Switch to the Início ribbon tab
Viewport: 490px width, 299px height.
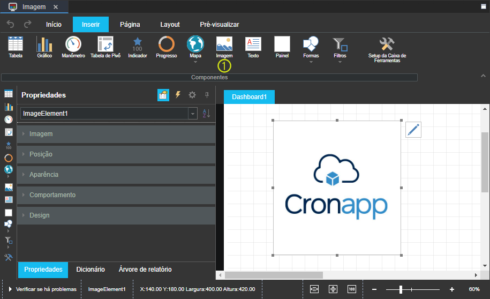pyautogui.click(x=54, y=25)
